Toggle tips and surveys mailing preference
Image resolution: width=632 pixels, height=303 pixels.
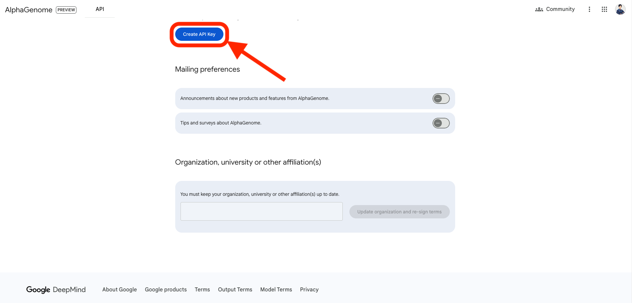tap(441, 123)
